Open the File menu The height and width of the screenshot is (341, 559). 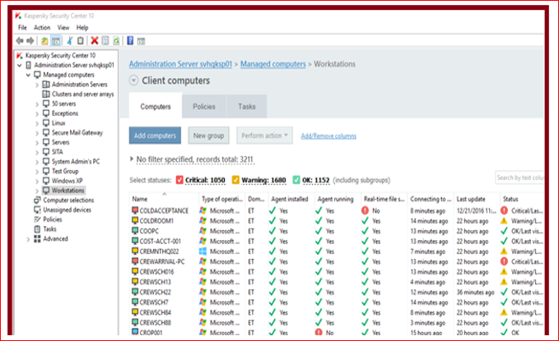coord(22,27)
